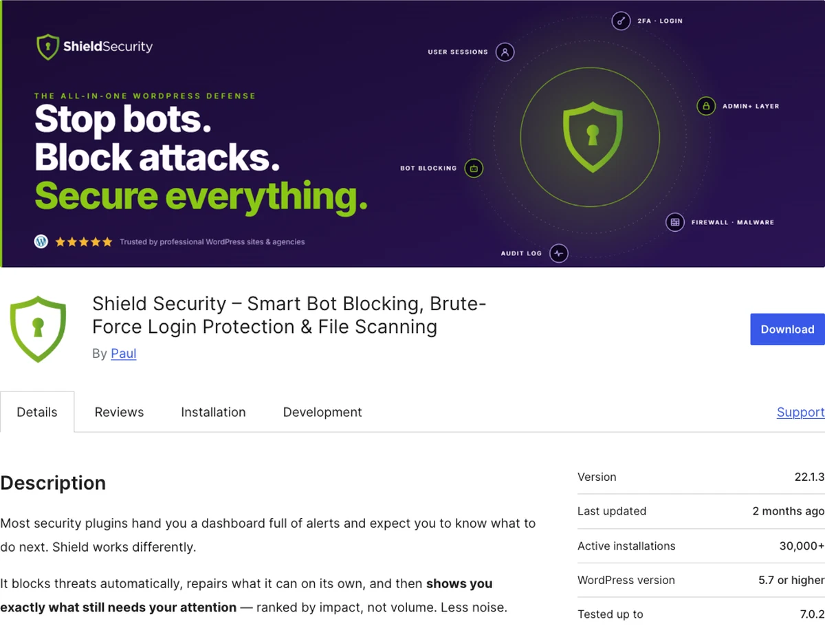The width and height of the screenshot is (825, 626).
Task: Click the 'BOT BLOCKING' banner label
Action: 428,169
